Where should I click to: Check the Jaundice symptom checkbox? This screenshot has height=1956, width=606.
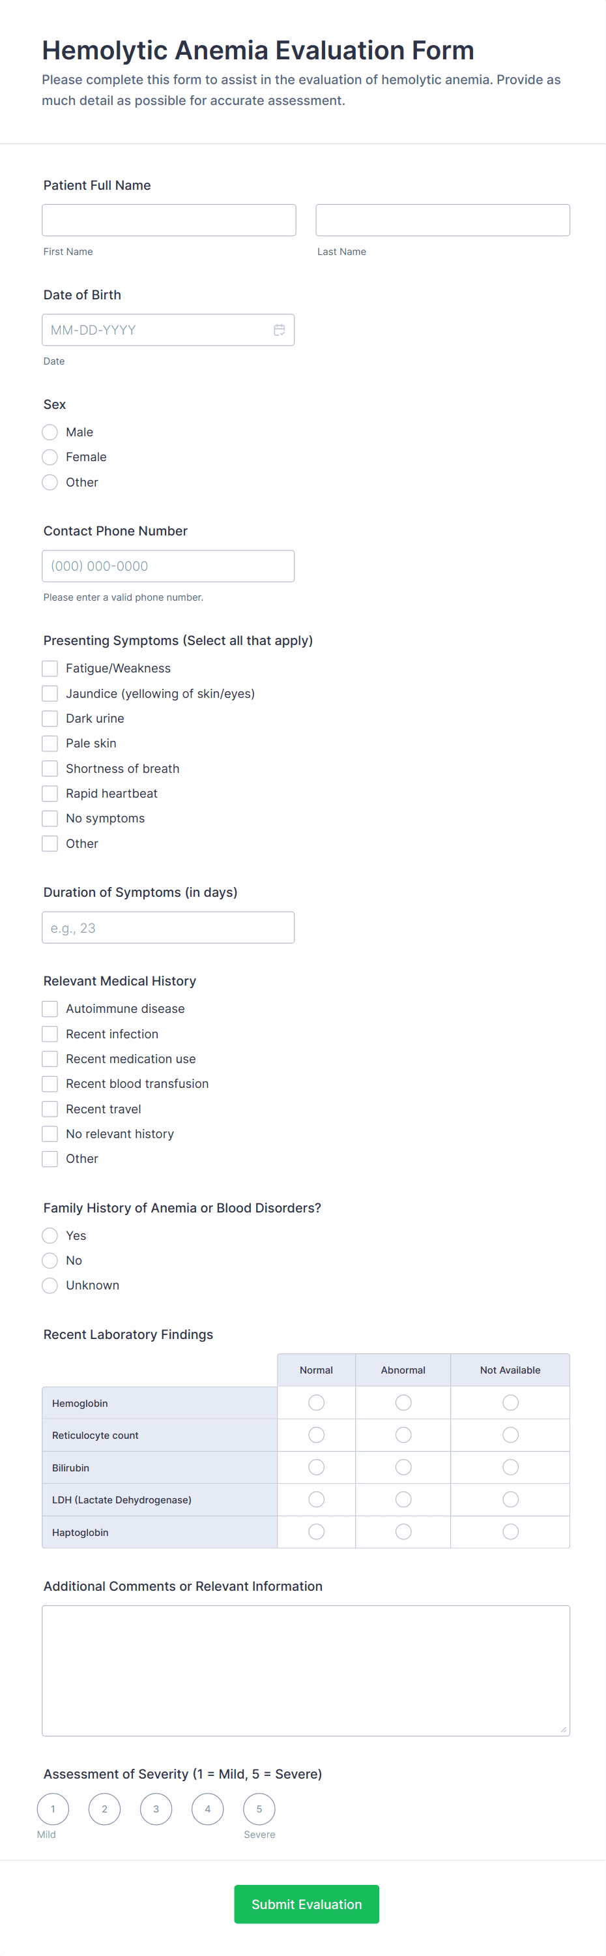(50, 693)
